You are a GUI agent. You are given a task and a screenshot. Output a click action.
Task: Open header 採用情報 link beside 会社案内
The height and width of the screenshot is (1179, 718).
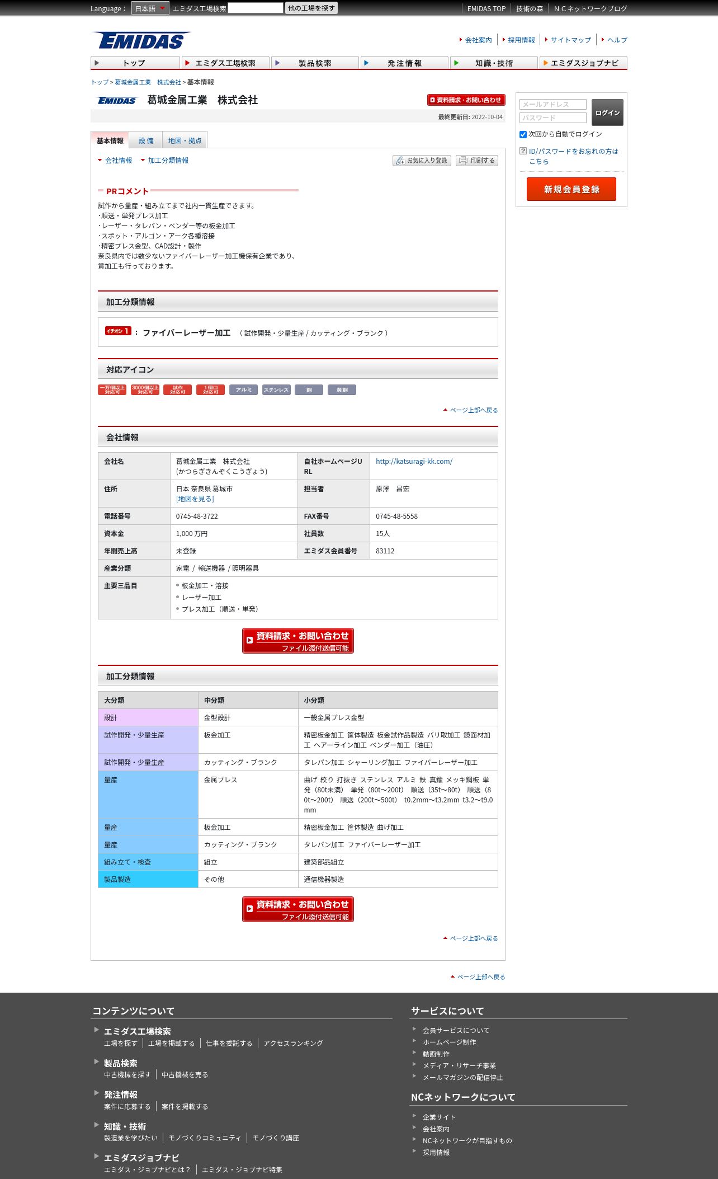[x=521, y=40]
